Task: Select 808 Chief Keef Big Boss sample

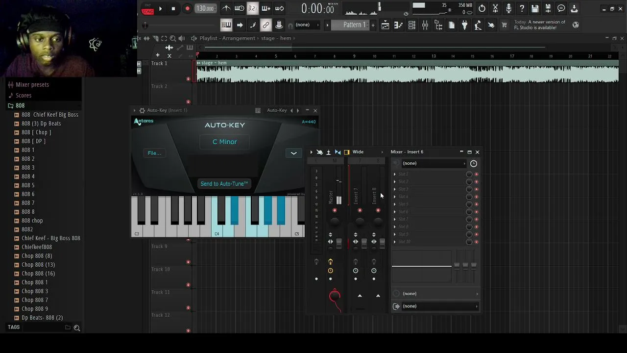Action: tap(50, 115)
